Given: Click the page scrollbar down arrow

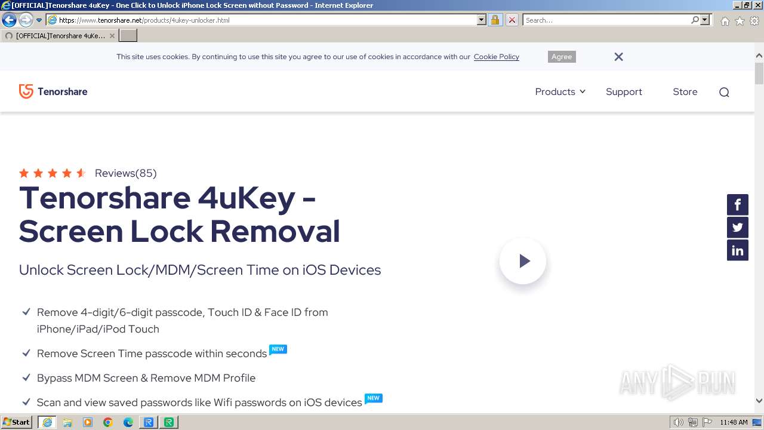Looking at the screenshot, I should click(x=759, y=401).
